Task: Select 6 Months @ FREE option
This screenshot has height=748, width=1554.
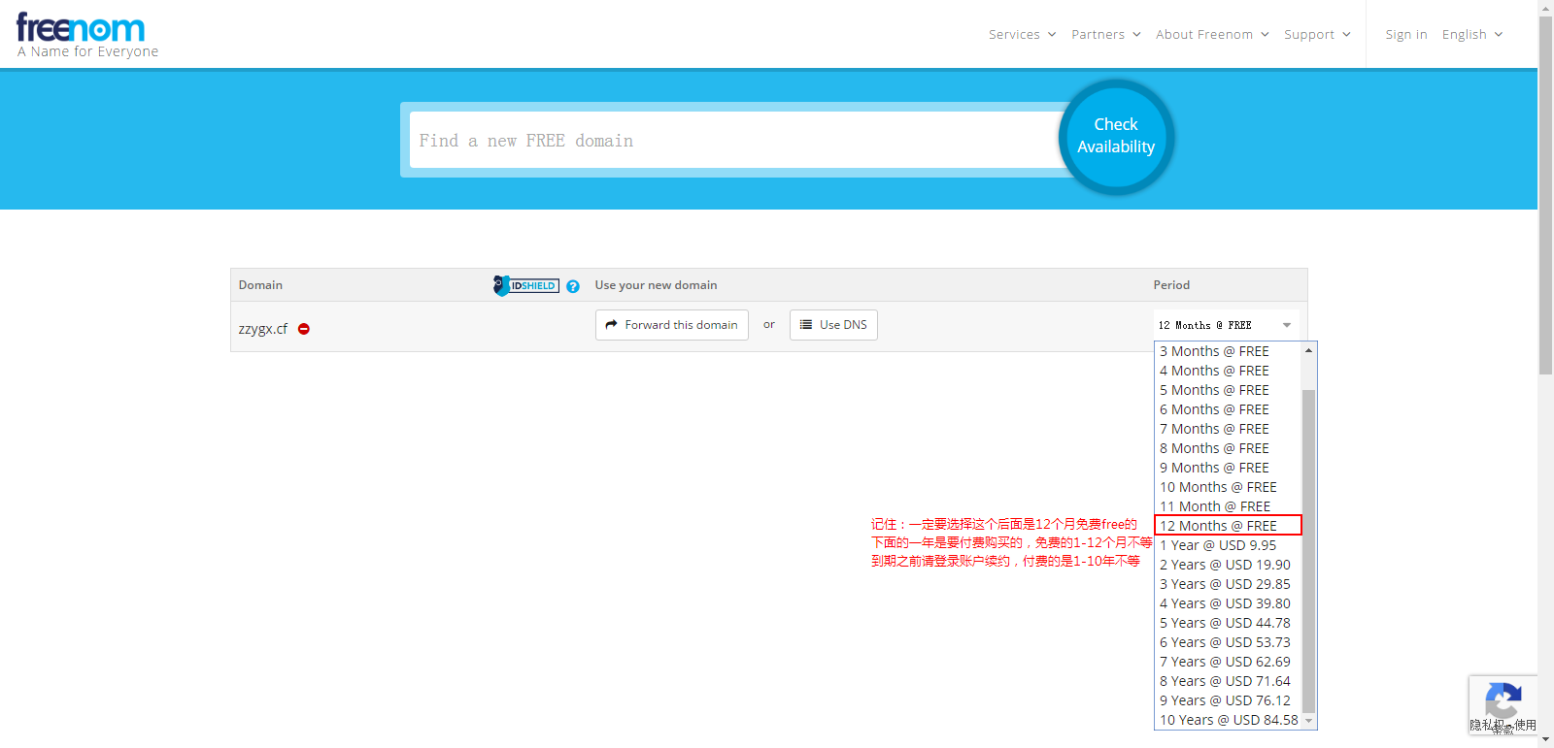Action: (x=1229, y=409)
